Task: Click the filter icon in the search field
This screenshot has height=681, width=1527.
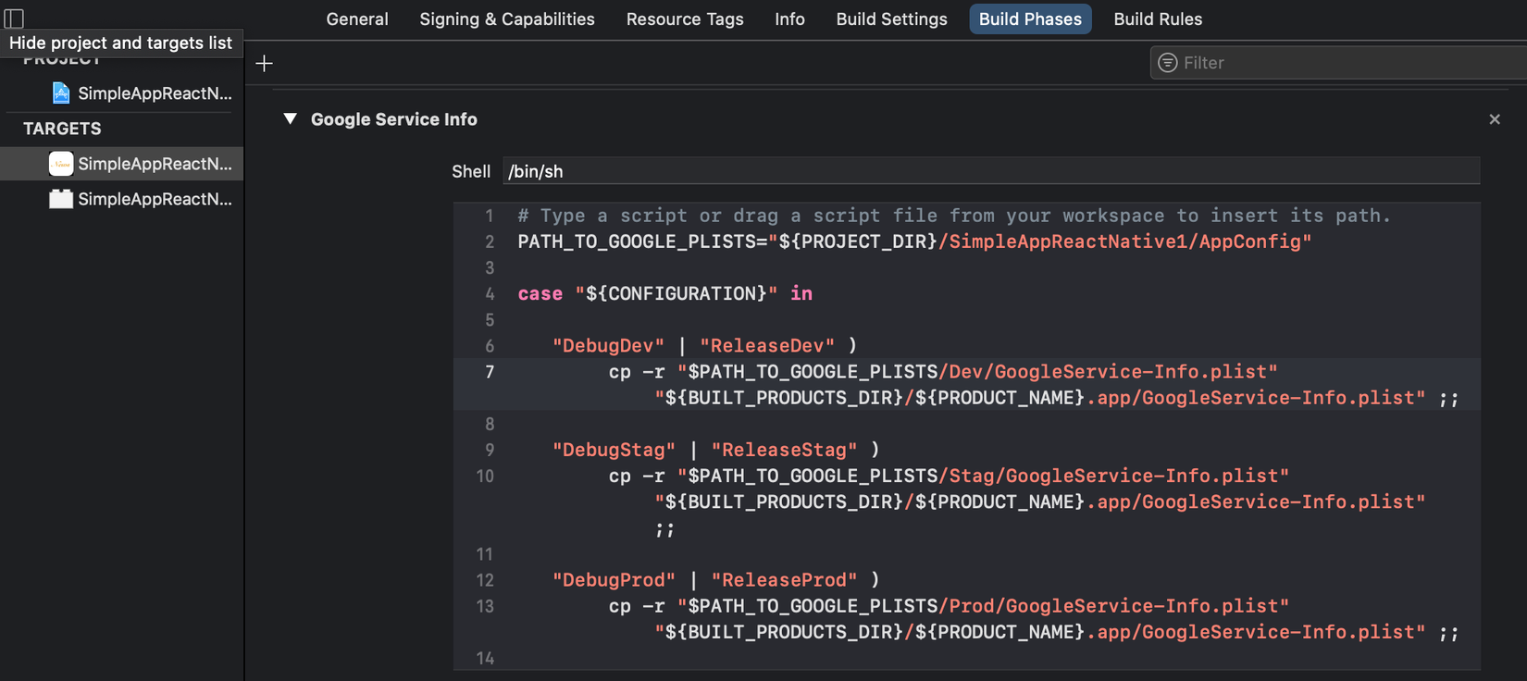Action: (1168, 63)
